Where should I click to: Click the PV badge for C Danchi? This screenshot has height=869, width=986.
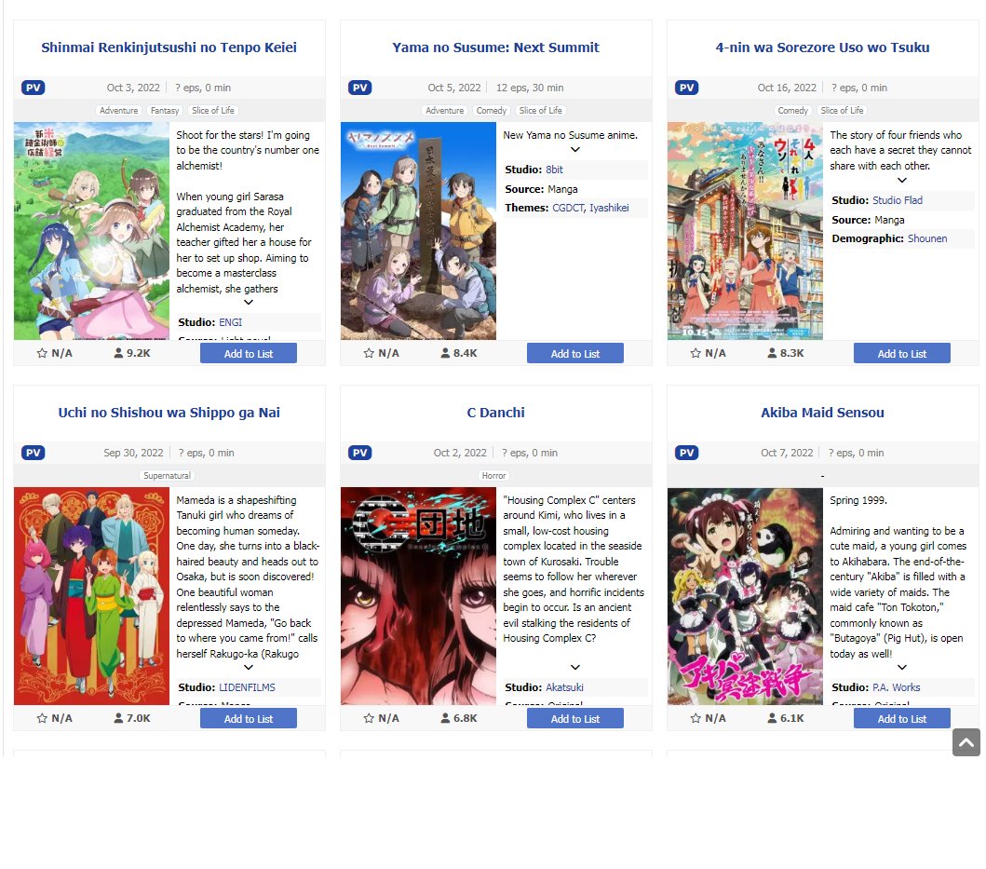[x=359, y=453]
